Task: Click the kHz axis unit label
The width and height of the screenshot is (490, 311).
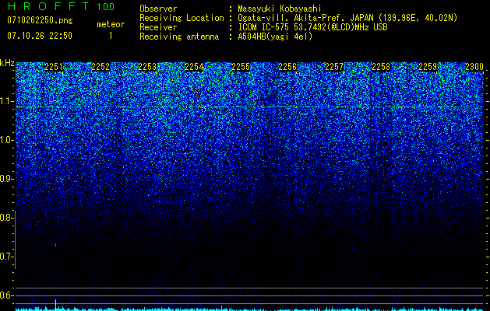Action: pyautogui.click(x=7, y=63)
